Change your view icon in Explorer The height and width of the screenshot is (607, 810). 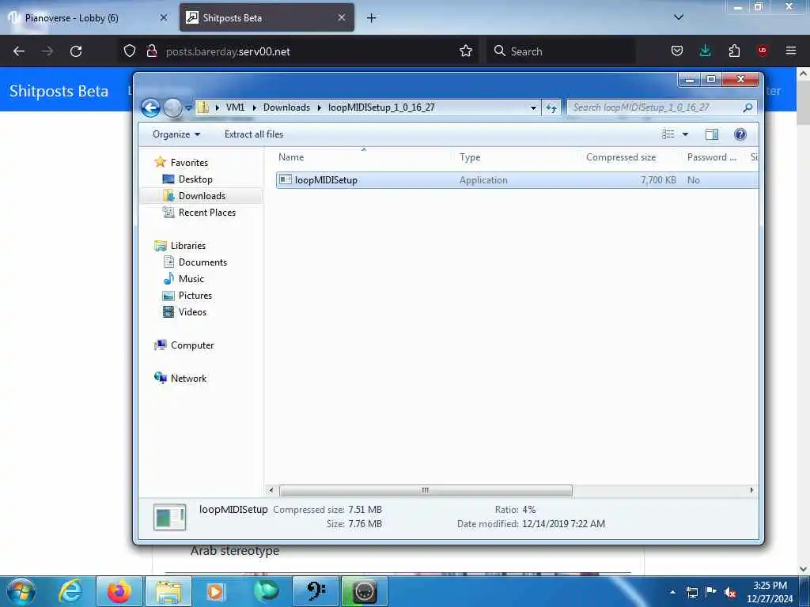pyautogui.click(x=668, y=134)
